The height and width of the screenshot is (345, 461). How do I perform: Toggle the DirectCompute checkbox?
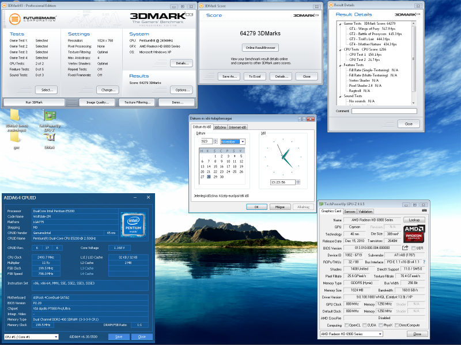click(396, 325)
